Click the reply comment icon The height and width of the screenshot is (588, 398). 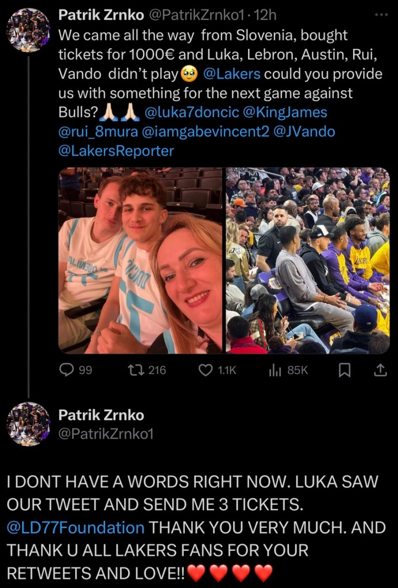[67, 370]
